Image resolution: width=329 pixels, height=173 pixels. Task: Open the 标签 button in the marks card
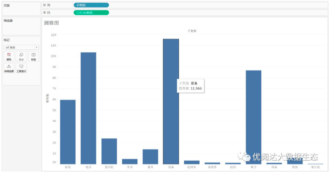[33, 56]
